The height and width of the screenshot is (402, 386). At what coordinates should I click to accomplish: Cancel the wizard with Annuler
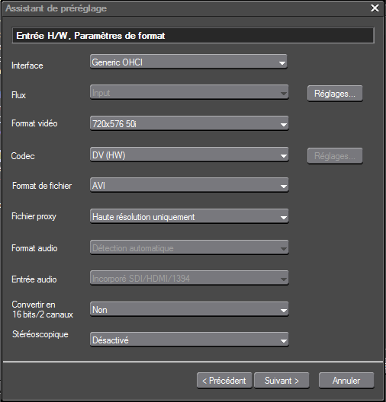point(346,381)
